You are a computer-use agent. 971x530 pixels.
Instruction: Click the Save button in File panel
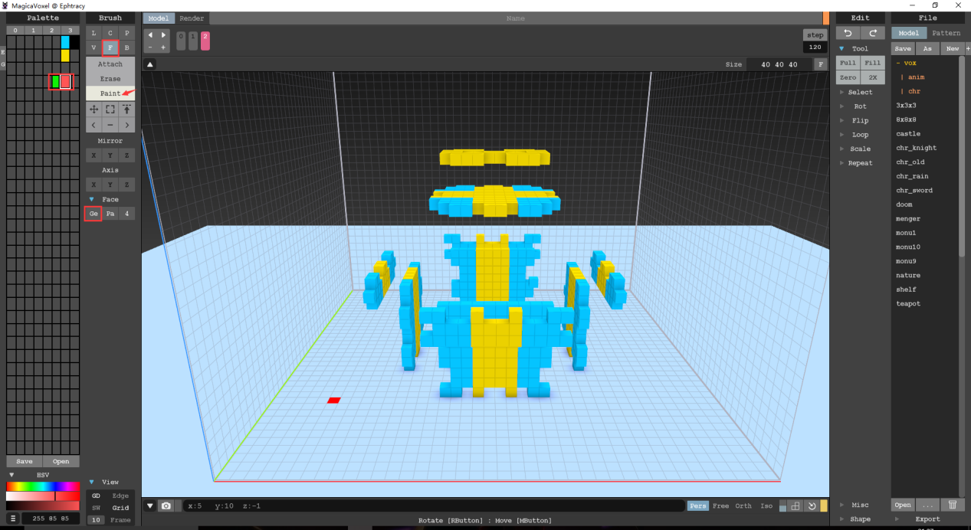click(903, 48)
